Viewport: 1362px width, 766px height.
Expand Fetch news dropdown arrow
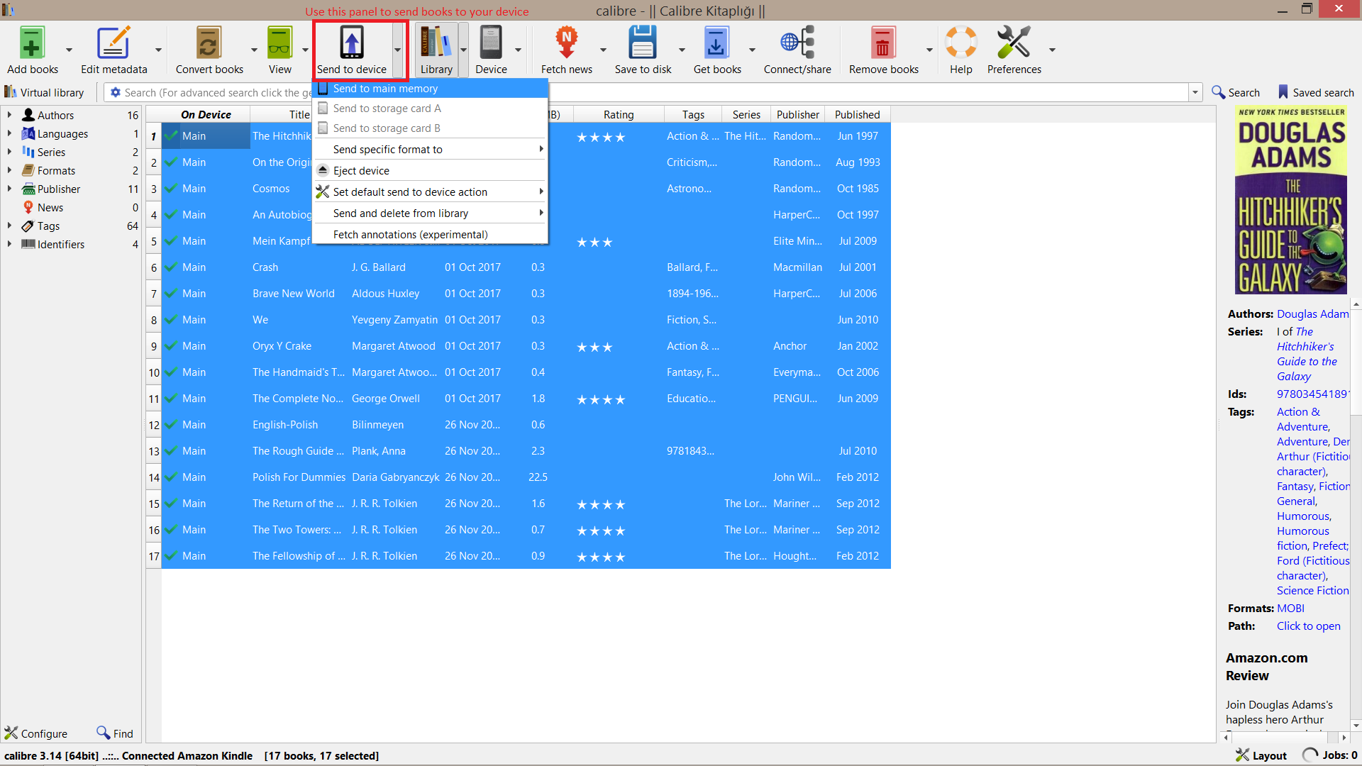click(603, 50)
